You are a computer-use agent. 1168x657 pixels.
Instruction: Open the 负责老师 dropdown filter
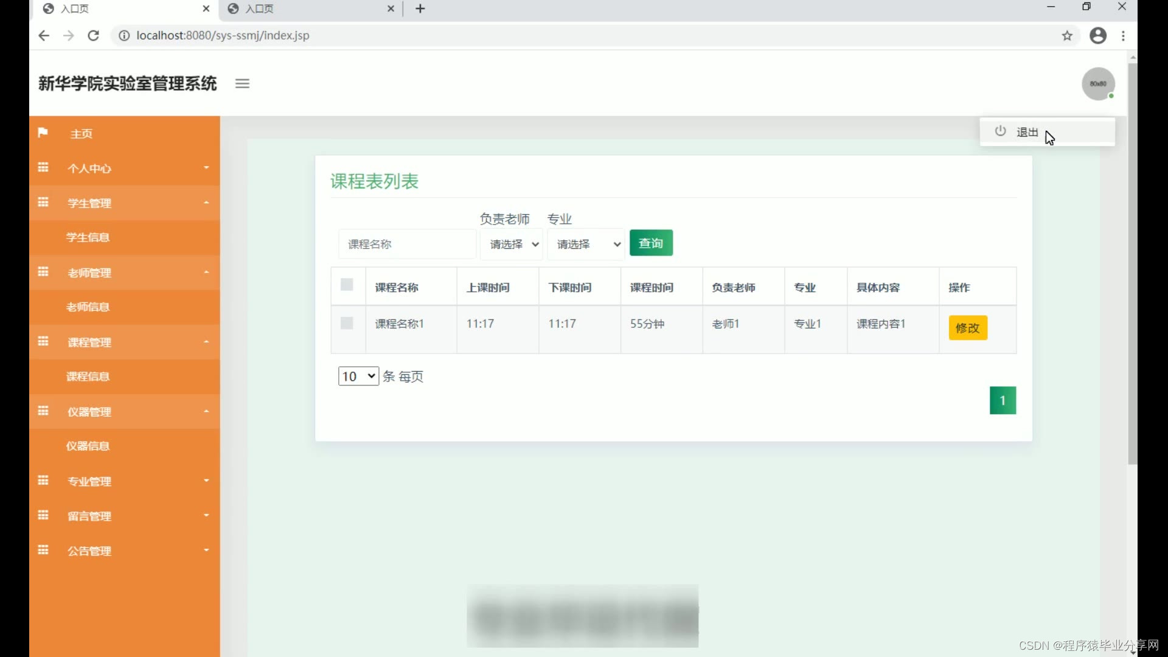(x=511, y=244)
